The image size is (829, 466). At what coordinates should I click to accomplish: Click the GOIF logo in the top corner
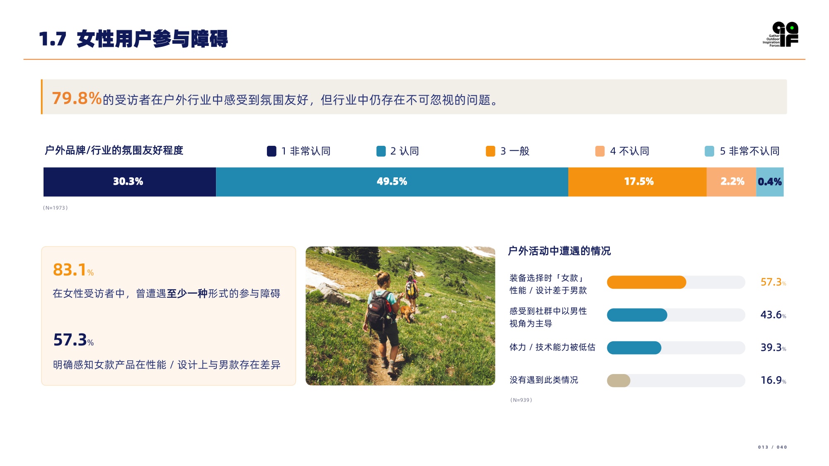pyautogui.click(x=781, y=34)
